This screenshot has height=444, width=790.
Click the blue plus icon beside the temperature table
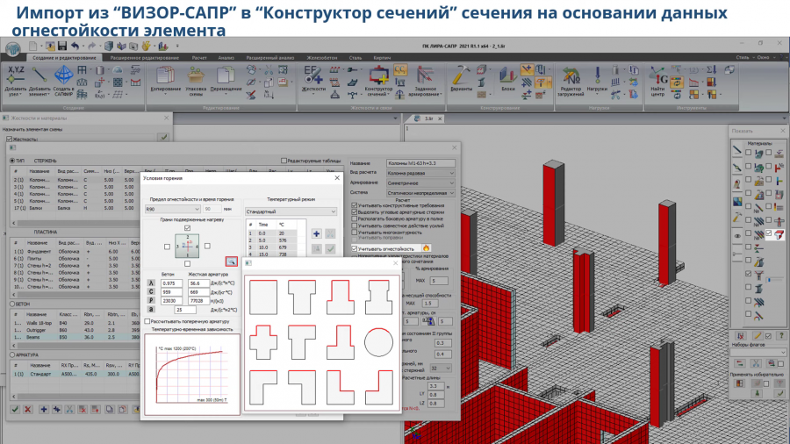pyautogui.click(x=317, y=233)
